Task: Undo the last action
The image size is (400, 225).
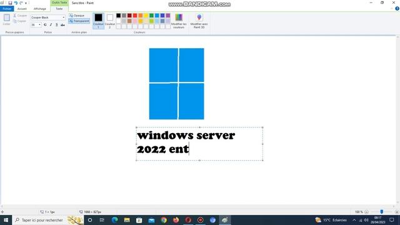Action: 16,3
